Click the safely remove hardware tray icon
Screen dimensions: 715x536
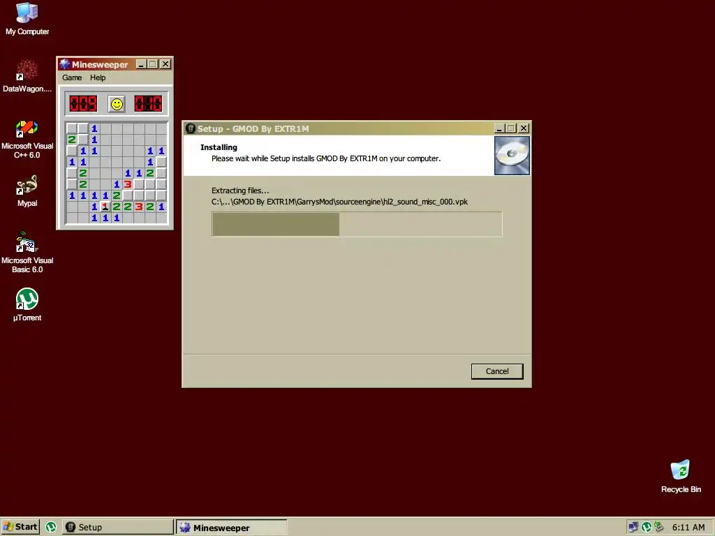click(x=658, y=528)
